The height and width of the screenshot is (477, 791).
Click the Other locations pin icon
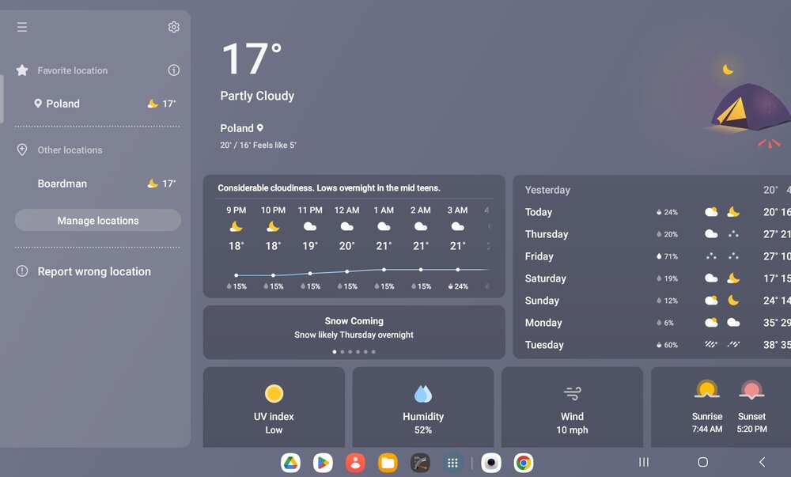22,150
